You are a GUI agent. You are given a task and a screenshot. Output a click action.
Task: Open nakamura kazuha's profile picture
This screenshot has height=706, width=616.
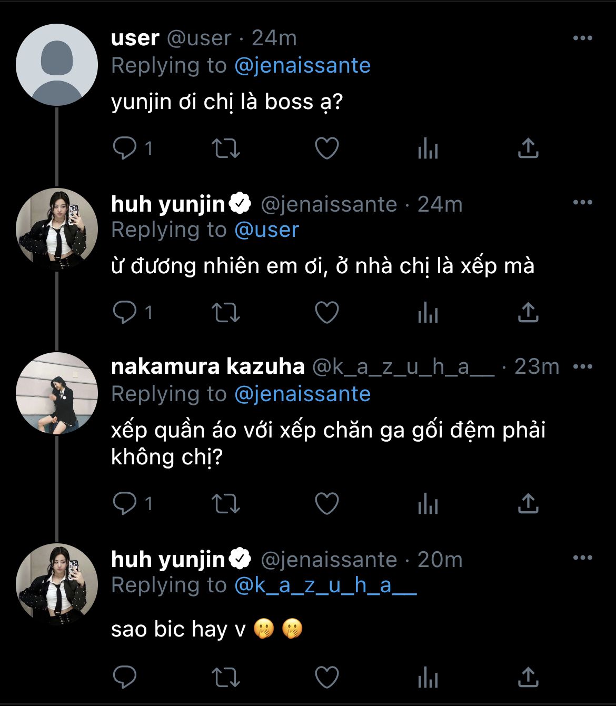(57, 393)
